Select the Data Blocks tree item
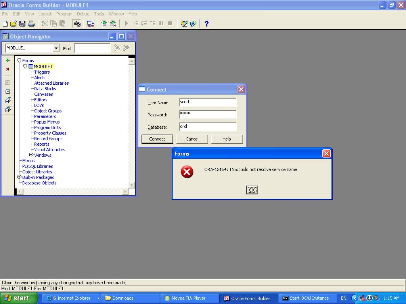Screen dimensions: 406x304 pyautogui.click(x=45, y=89)
